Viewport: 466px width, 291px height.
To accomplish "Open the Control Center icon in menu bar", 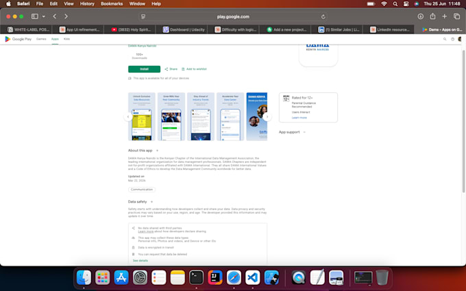I will (x=406, y=3).
